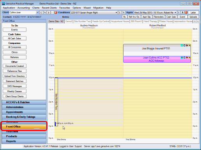Expand the Appts date dropdown
201x150 pixels.
pos(175,12)
